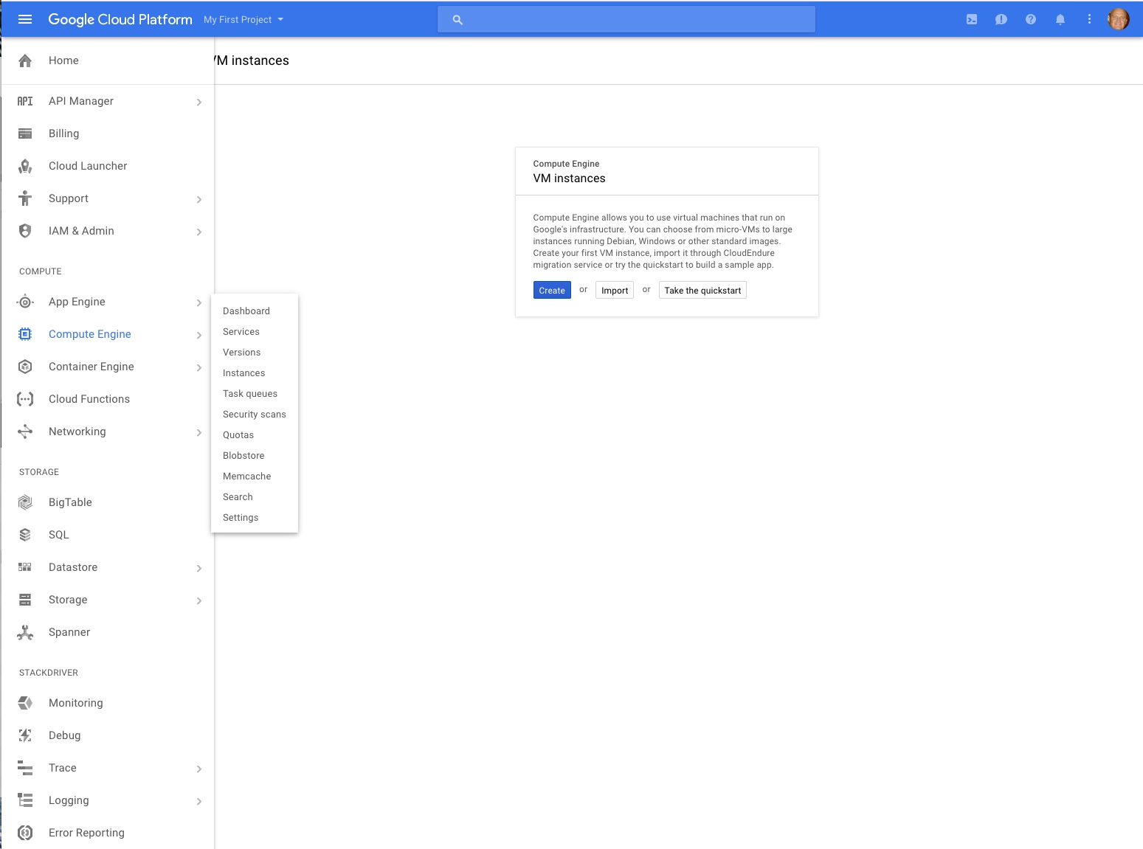Choose Memcache in the flyout menu
The width and height of the screenshot is (1143, 849).
(x=246, y=477)
